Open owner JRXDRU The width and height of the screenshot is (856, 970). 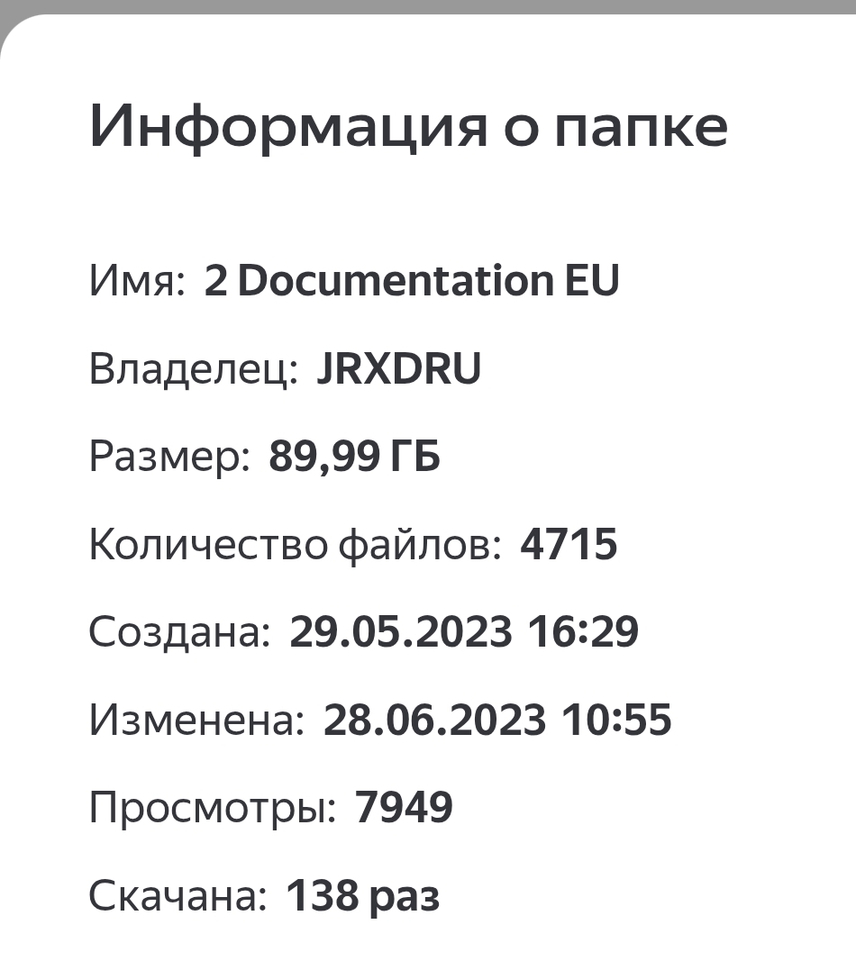point(399,369)
